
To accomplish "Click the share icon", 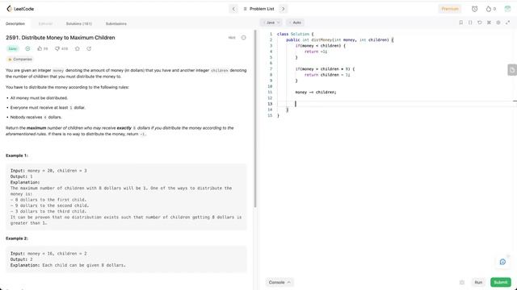I will [x=89, y=48].
